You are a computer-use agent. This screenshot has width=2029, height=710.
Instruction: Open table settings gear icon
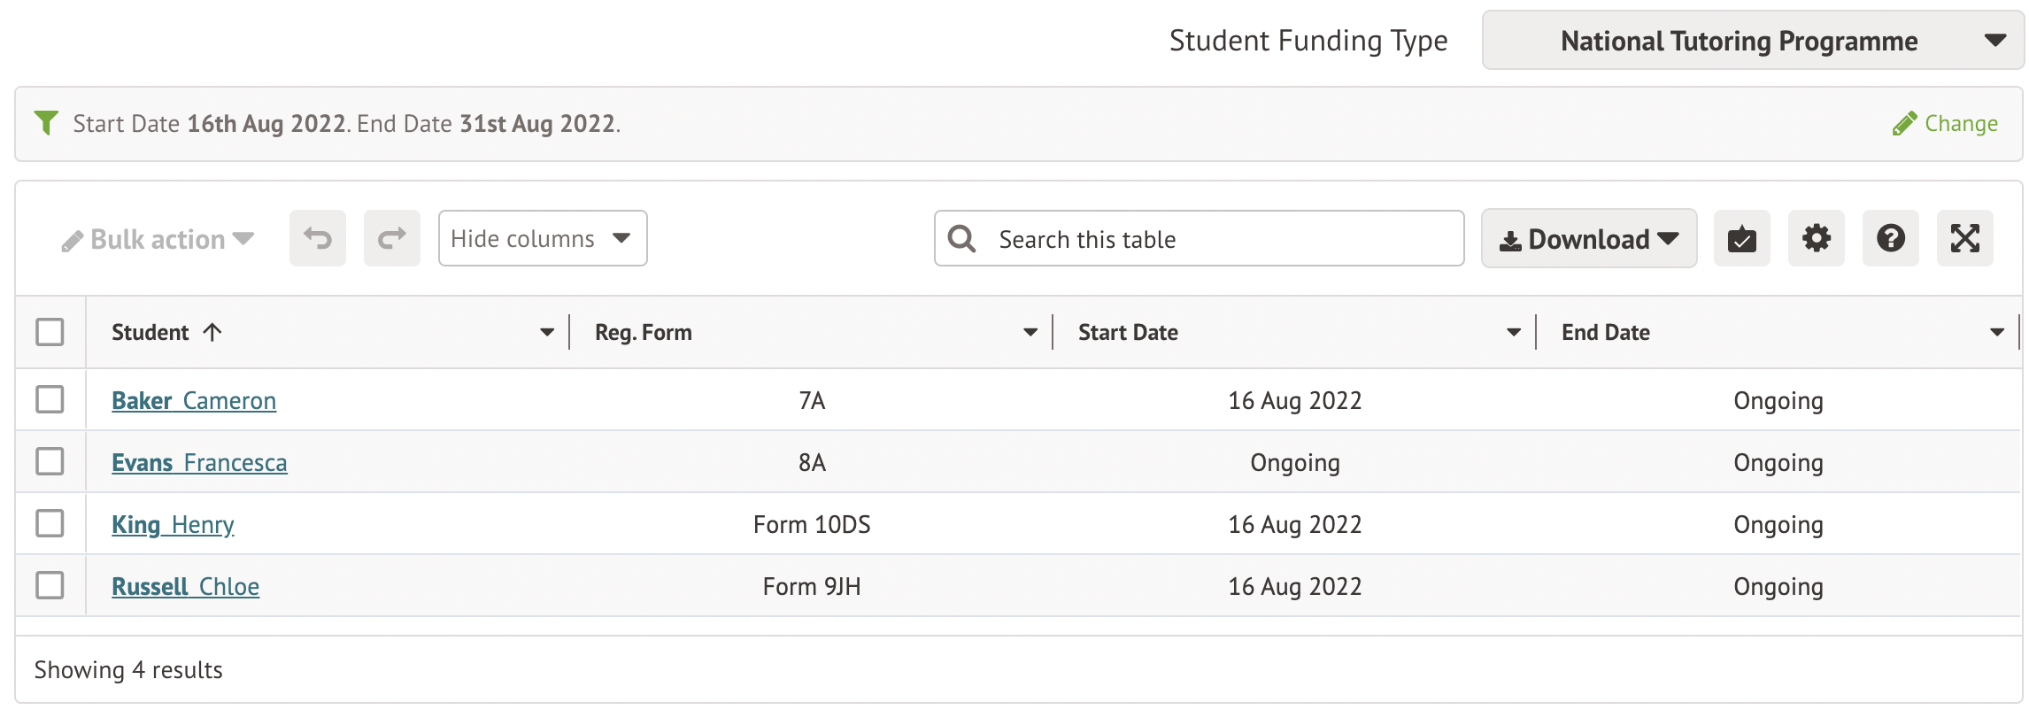pyautogui.click(x=1816, y=238)
